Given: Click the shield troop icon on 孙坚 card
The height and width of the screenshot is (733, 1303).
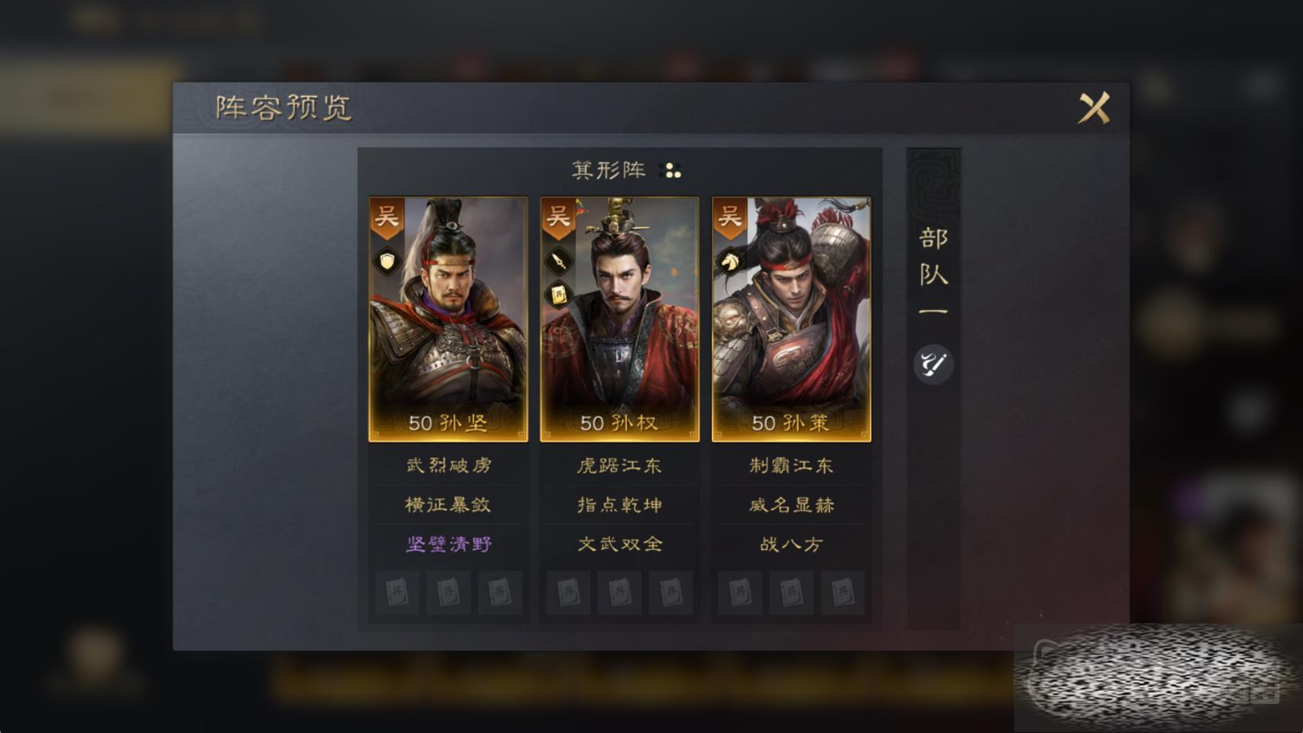Looking at the screenshot, I should click(387, 261).
